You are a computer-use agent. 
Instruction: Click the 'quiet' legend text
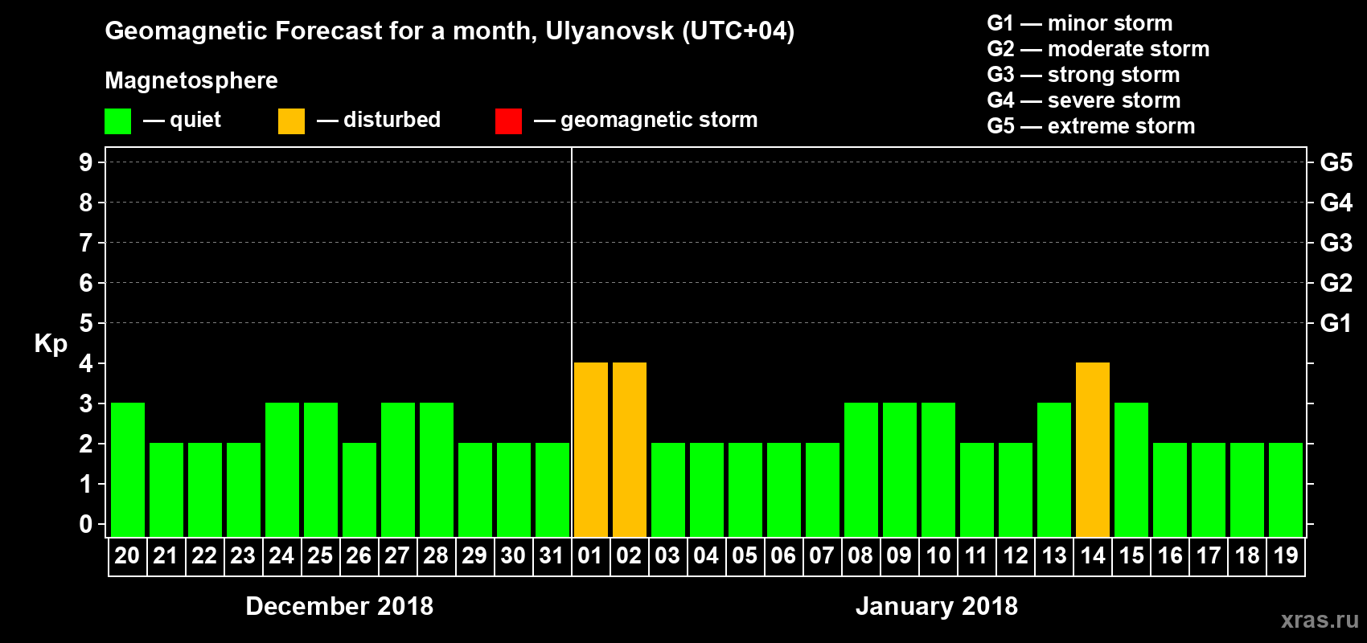click(195, 121)
